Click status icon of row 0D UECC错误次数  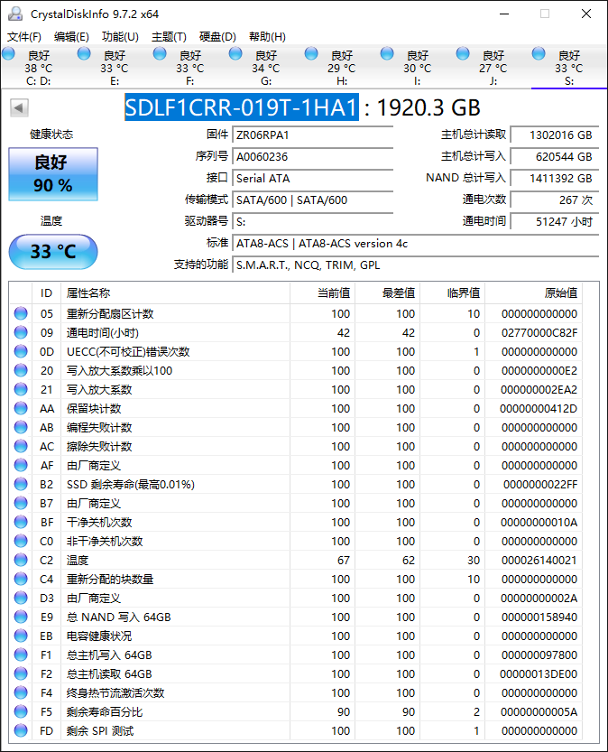tap(21, 351)
